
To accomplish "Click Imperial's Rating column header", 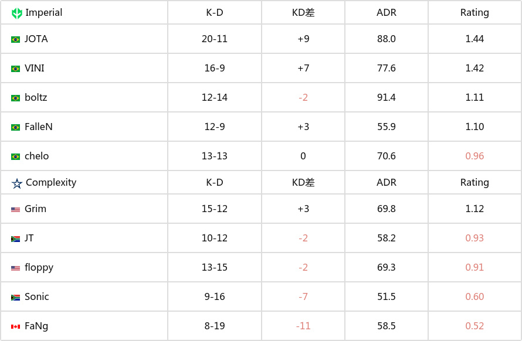I will coord(474,13).
